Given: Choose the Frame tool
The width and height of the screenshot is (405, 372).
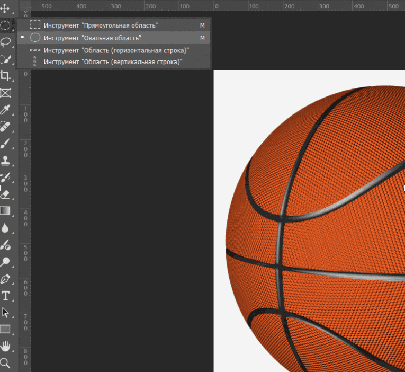Looking at the screenshot, I should [5, 93].
